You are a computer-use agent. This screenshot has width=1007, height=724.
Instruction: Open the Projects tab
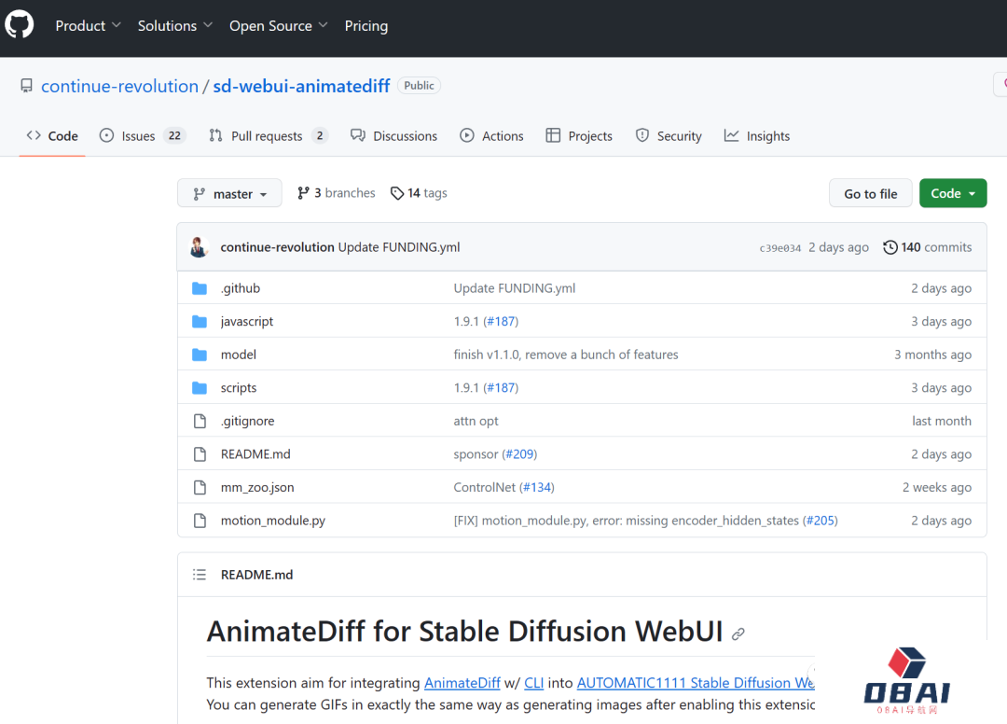click(x=579, y=136)
